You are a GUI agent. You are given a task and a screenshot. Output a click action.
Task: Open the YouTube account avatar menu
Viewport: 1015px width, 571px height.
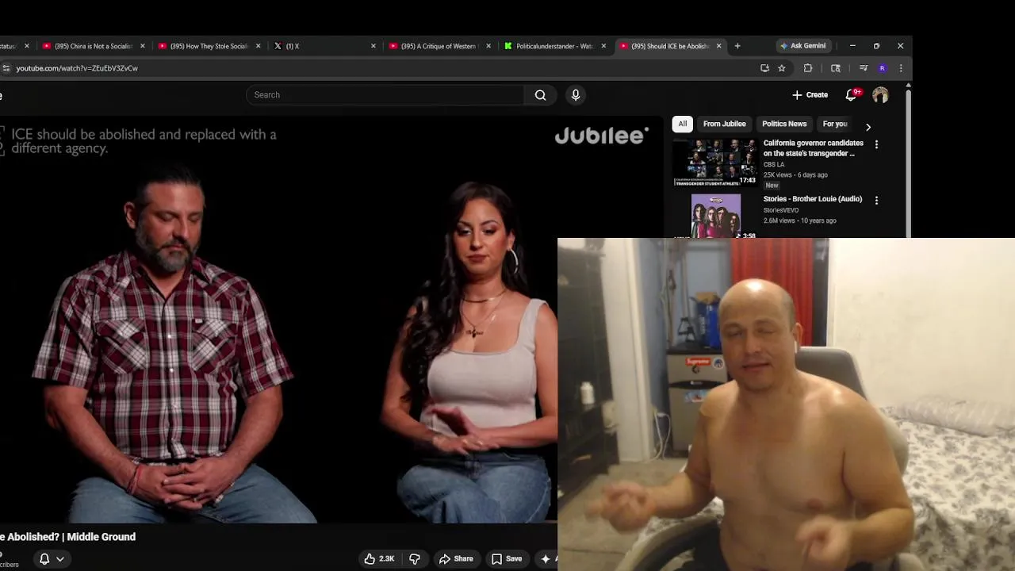point(880,95)
